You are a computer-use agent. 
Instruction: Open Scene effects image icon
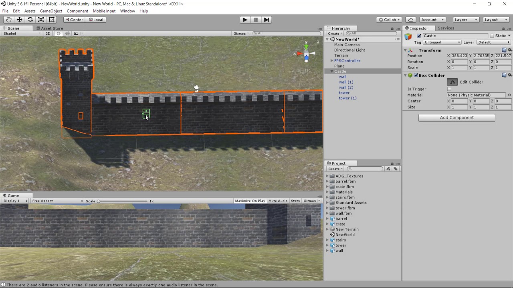click(x=76, y=34)
